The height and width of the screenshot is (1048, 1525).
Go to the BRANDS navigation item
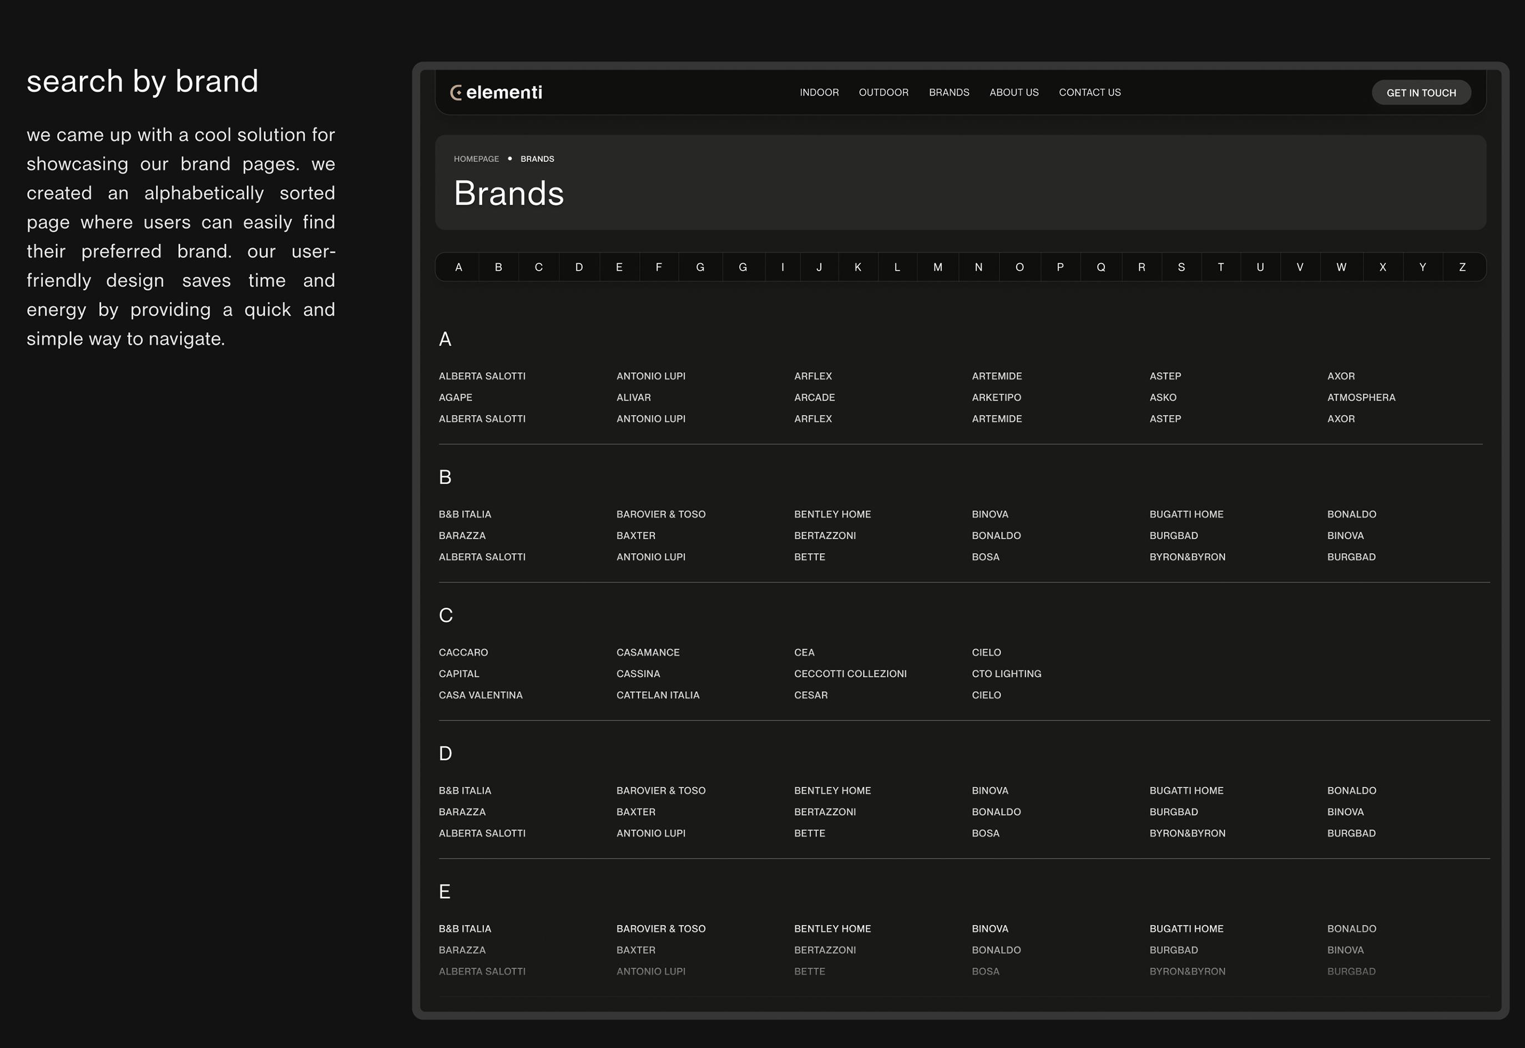click(948, 93)
